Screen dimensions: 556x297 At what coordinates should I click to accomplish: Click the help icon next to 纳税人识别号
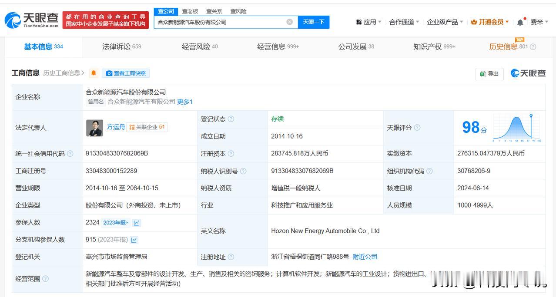click(243, 171)
